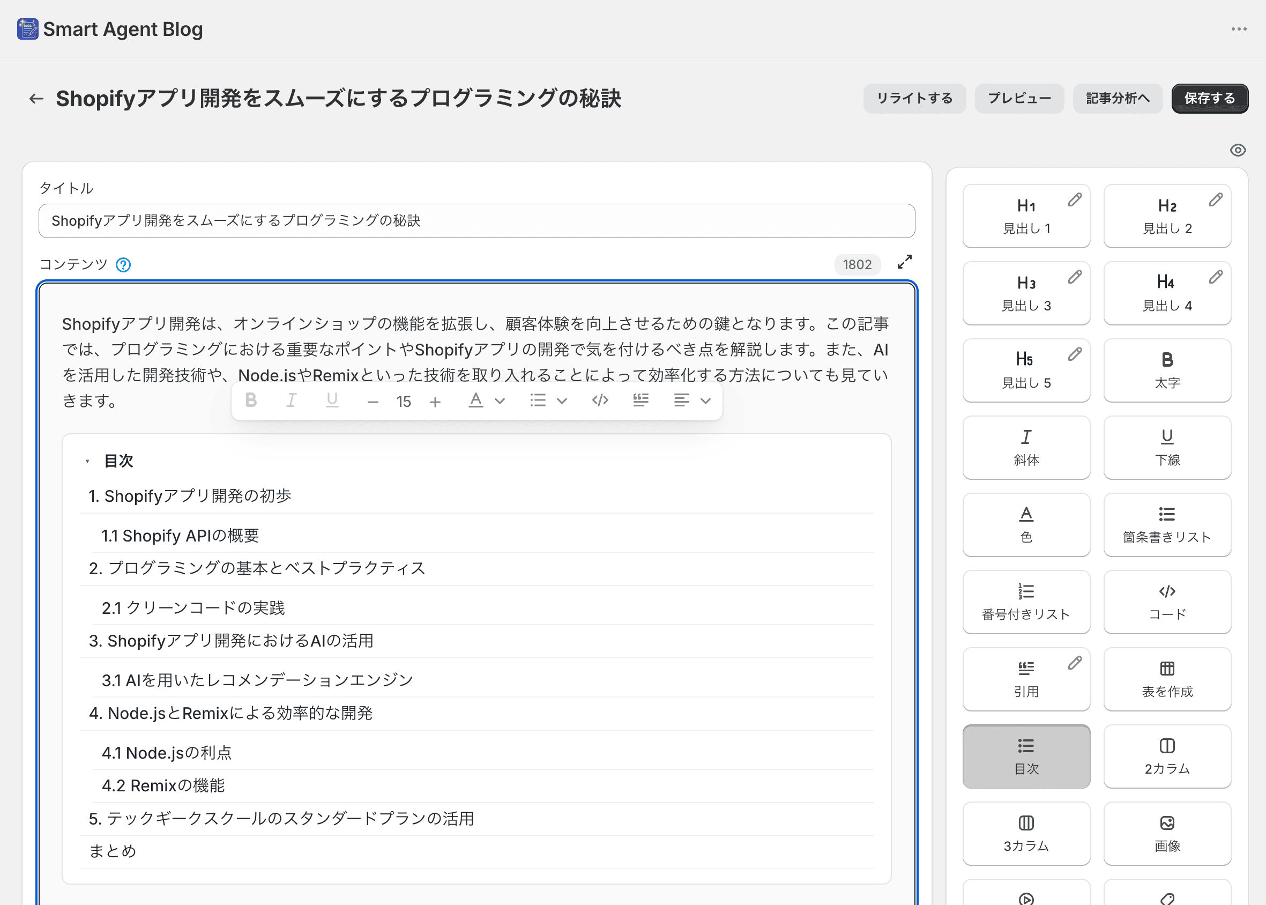Click the Smart Agent Blog app logo

pos(27,29)
